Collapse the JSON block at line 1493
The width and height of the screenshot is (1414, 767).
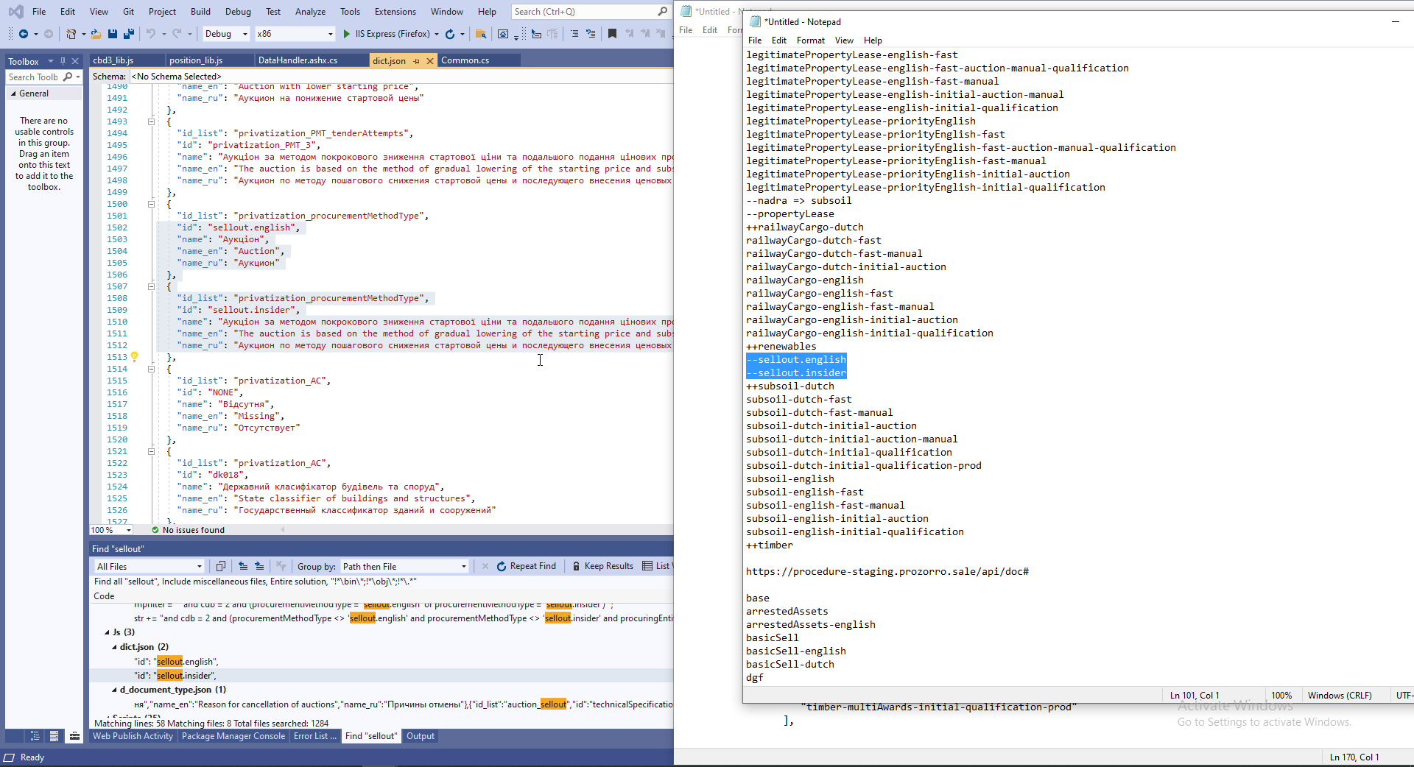(x=151, y=121)
